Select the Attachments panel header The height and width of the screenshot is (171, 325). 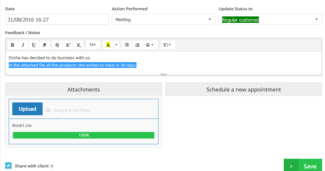click(x=84, y=89)
